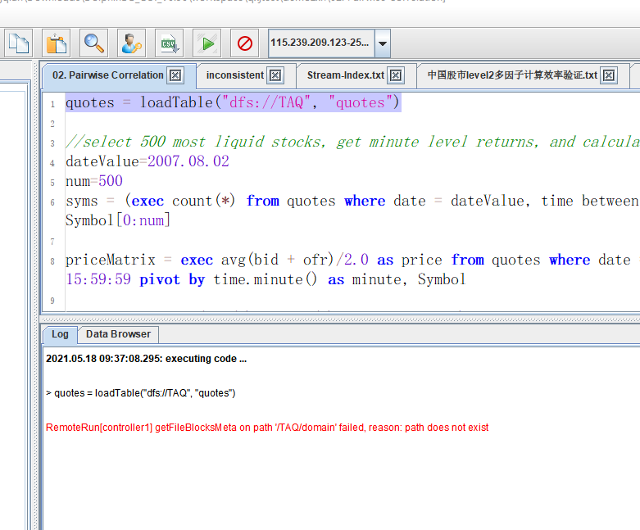Open search with the magnifying glass icon
This screenshot has height=530, width=640.
[x=93, y=43]
